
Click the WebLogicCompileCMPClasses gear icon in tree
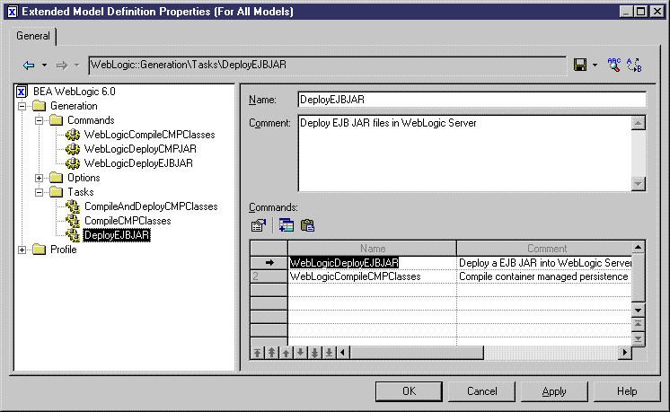pos(73,135)
